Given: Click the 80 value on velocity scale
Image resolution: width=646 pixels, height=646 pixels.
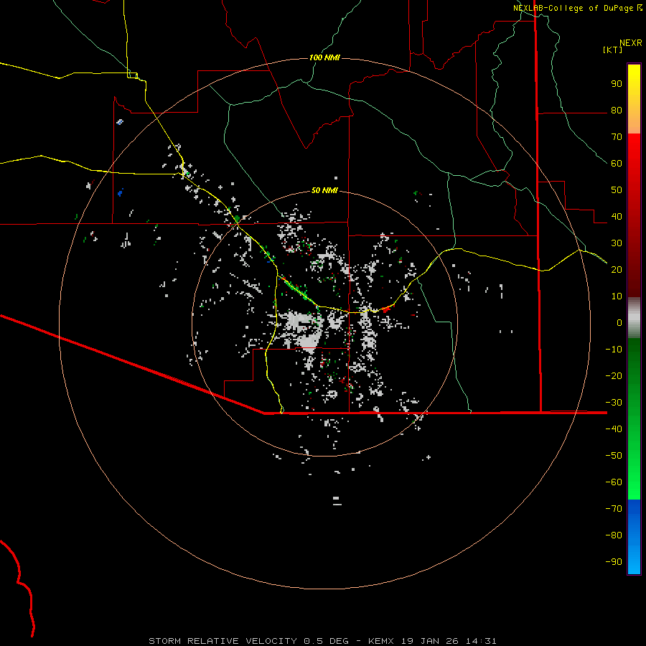Looking at the screenshot, I should click(x=617, y=111).
